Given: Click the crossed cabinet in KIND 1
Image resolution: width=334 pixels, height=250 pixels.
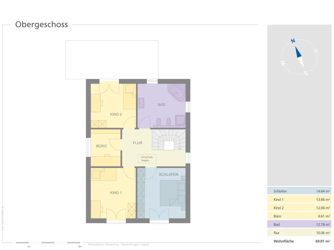Looking at the screenshot, I should pos(132,211).
